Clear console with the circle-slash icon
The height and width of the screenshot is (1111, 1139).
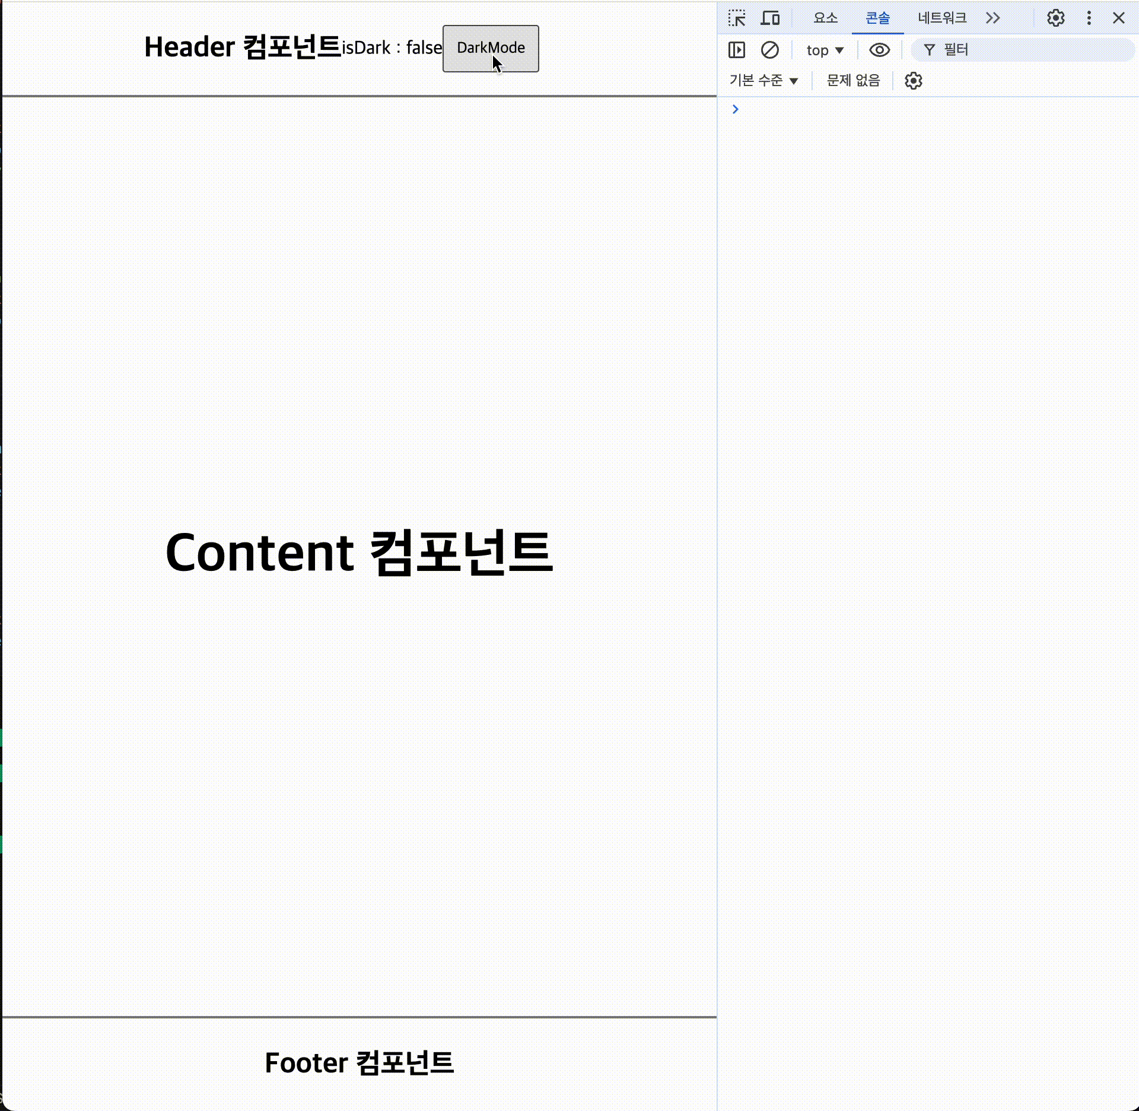(769, 50)
